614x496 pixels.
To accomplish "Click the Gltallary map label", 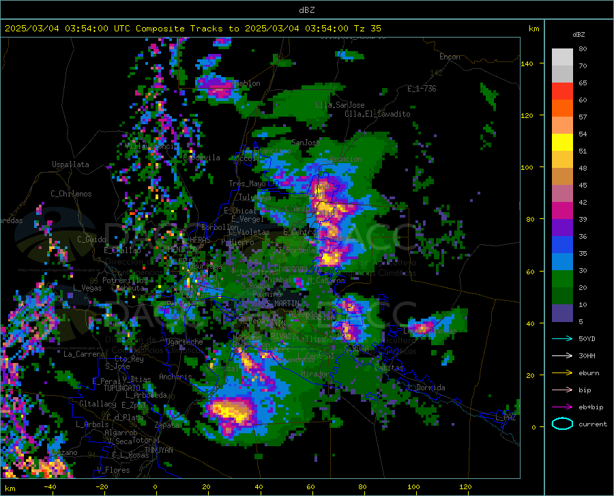I will 98,404.
